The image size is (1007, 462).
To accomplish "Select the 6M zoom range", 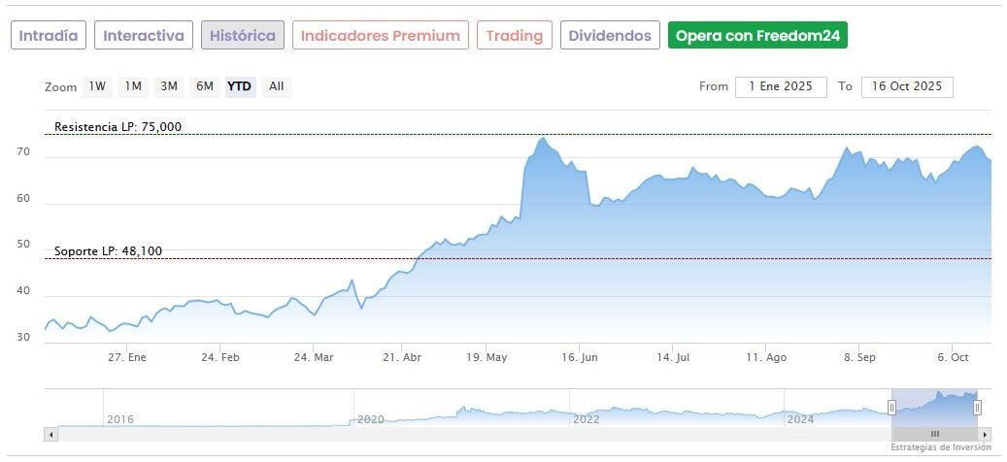I will 204,86.
